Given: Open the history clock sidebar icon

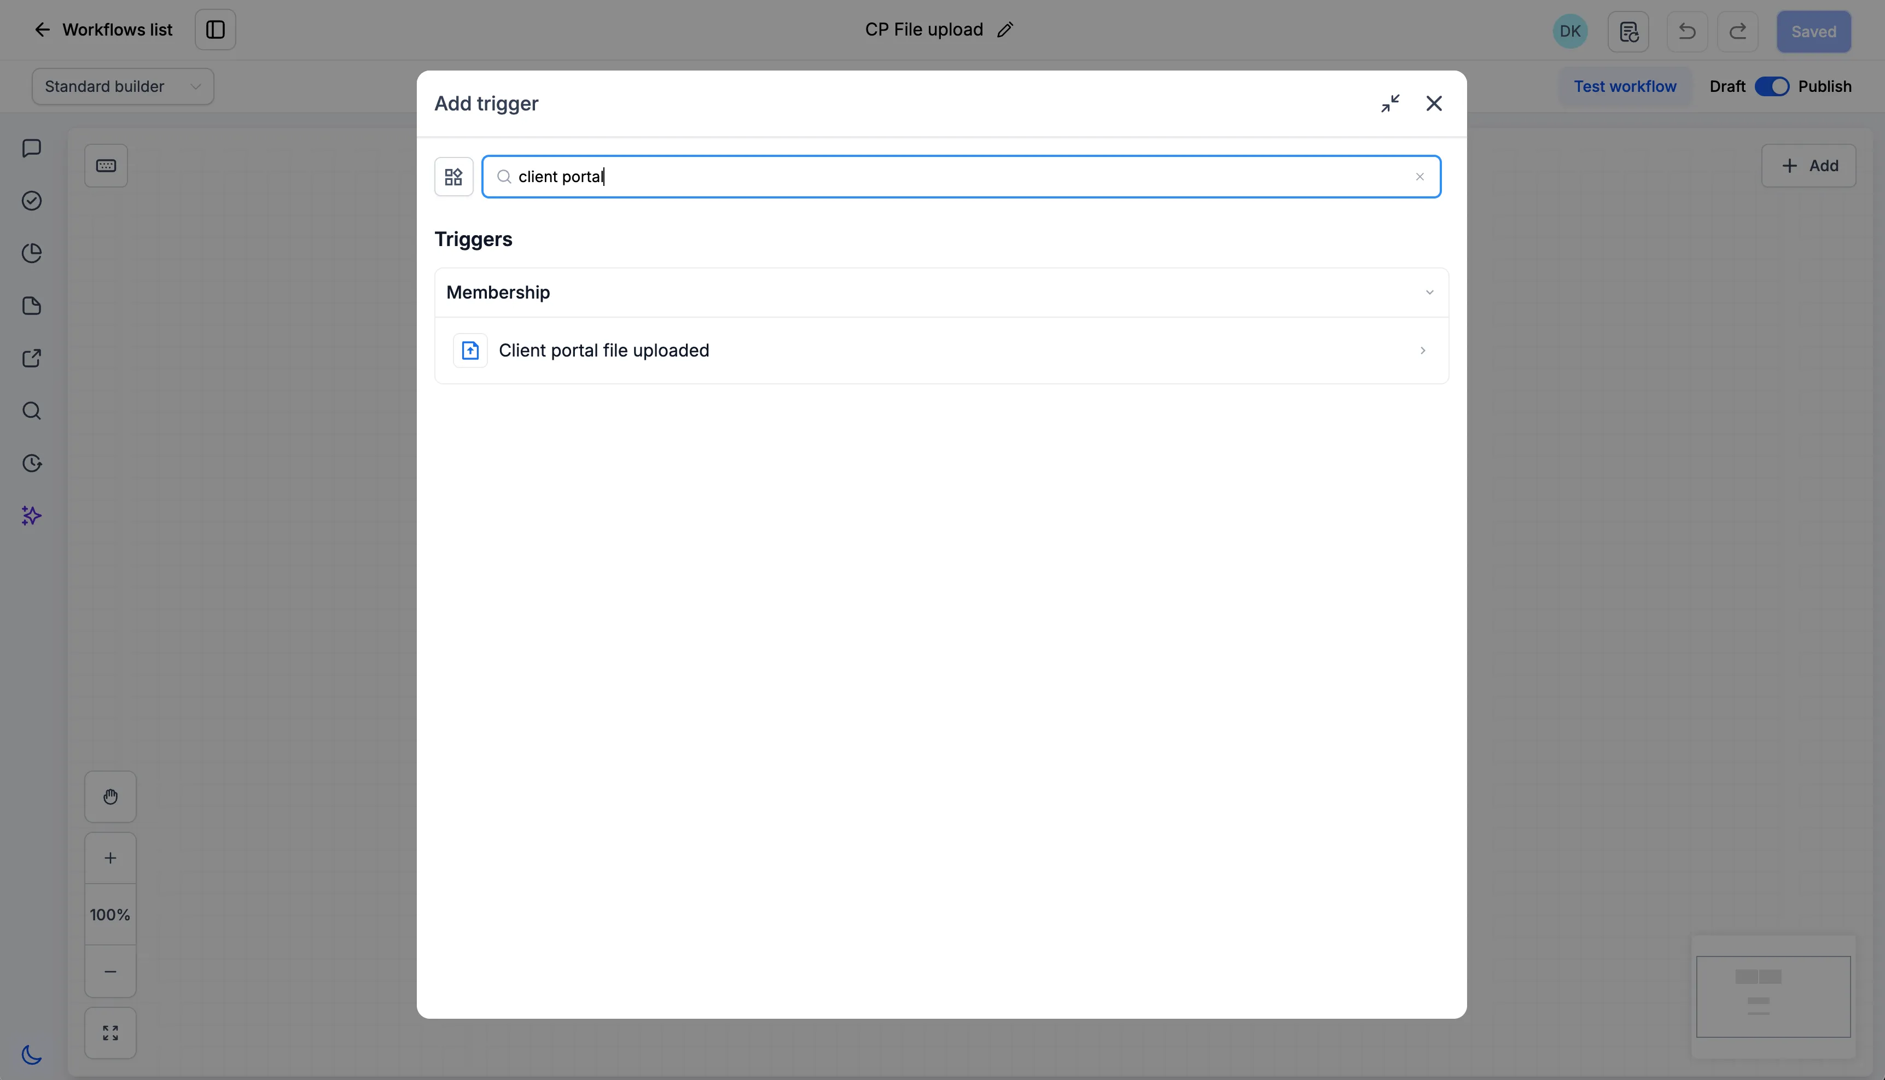Looking at the screenshot, I should (31, 464).
